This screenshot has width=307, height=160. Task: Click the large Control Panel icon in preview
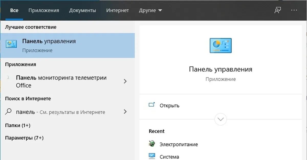point(221,46)
